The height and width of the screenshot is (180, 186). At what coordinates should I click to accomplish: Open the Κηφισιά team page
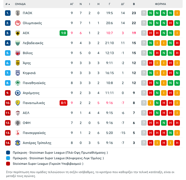point(29,73)
